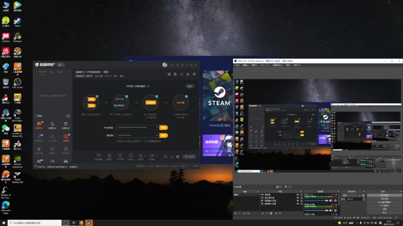Click the Steam logo thumbnail in window behind
Screen dimensions: 403x226
[218, 95]
